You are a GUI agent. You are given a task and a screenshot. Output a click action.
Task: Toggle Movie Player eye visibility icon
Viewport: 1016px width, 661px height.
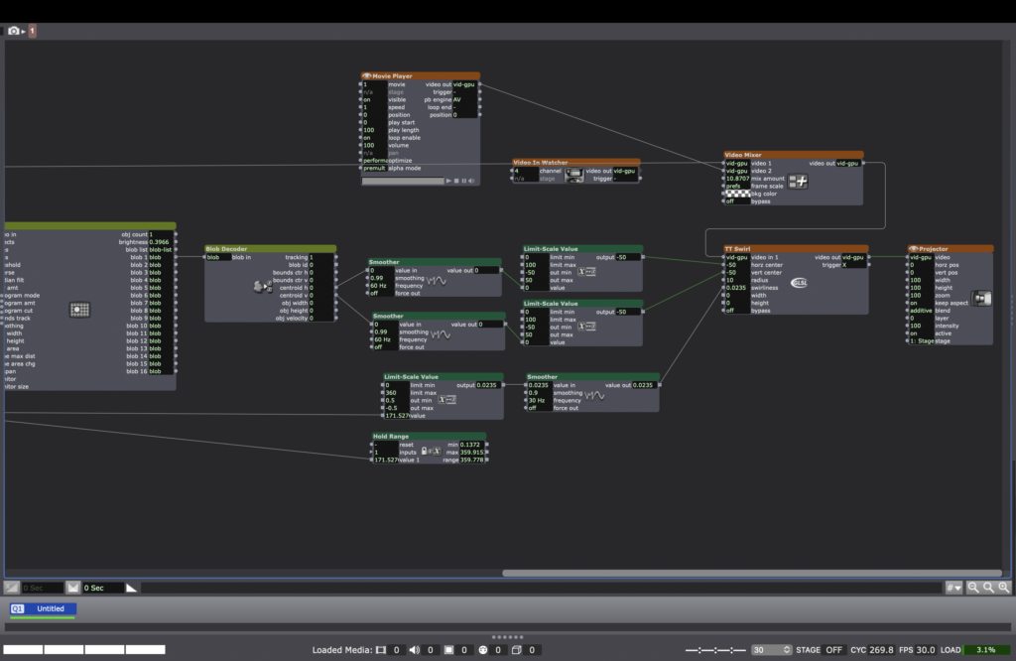tap(366, 75)
